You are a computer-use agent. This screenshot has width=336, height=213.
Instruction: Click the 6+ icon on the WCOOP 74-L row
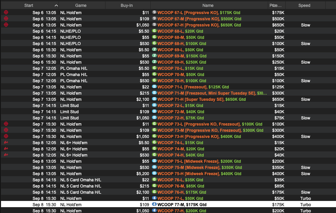pyautogui.click(x=6, y=142)
